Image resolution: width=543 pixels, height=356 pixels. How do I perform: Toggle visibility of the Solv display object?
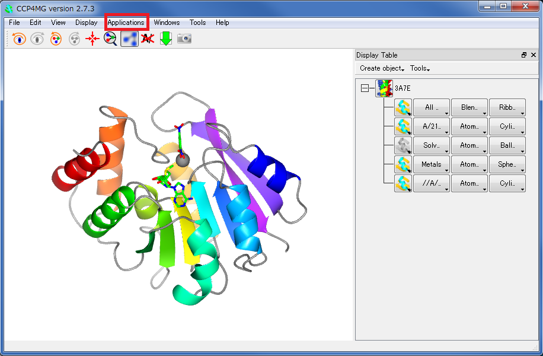click(403, 145)
